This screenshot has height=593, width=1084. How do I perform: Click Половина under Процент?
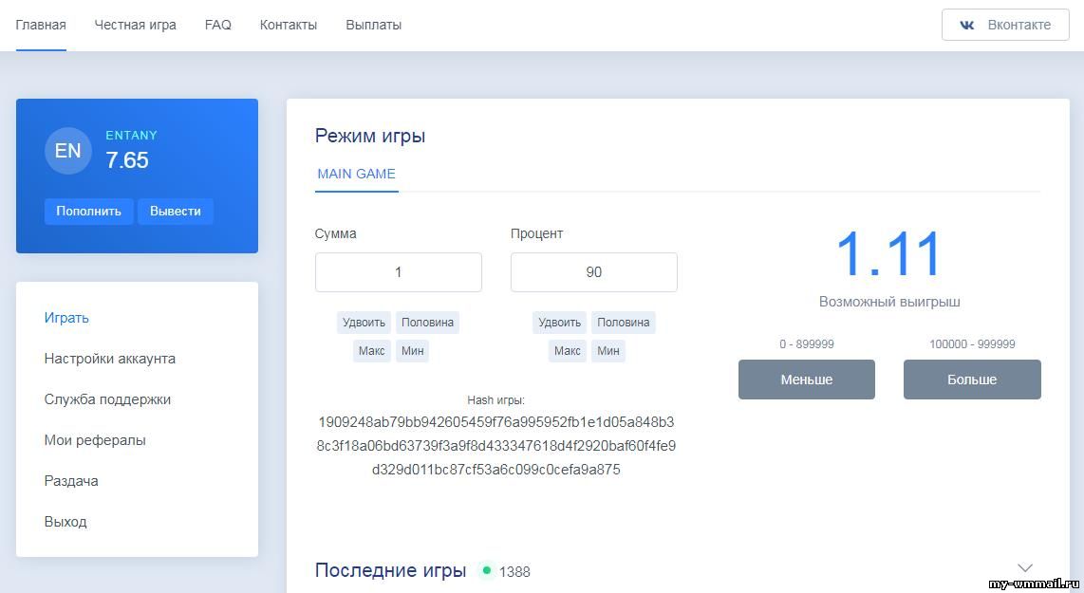click(x=623, y=323)
